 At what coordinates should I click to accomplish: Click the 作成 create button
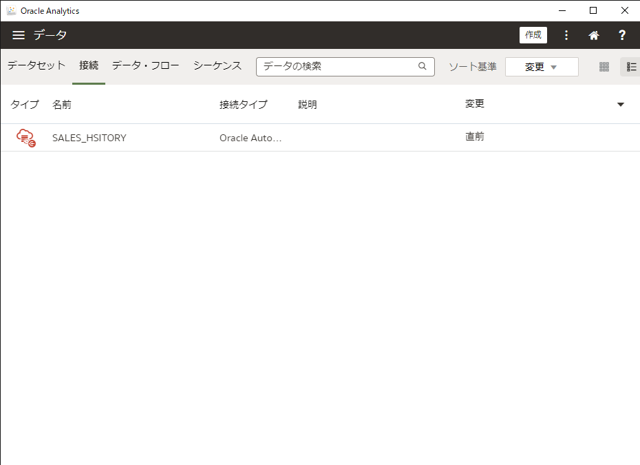click(533, 35)
